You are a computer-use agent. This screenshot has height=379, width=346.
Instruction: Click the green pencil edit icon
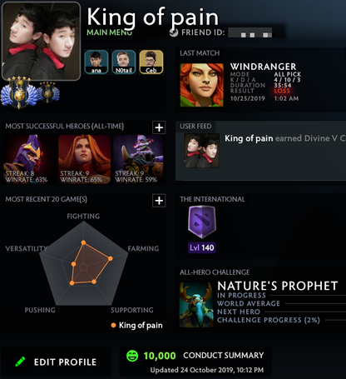(x=20, y=362)
